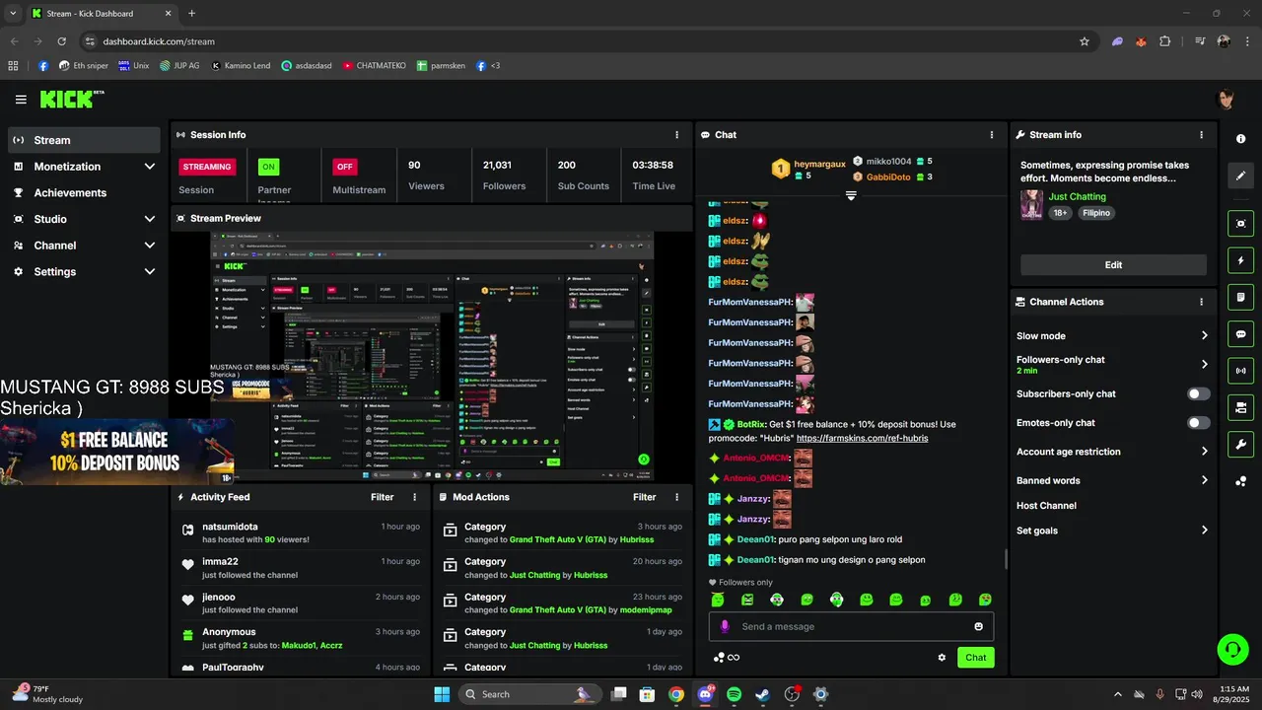Toggle the notes page widget icon
The width and height of the screenshot is (1262, 710).
(x=1241, y=297)
